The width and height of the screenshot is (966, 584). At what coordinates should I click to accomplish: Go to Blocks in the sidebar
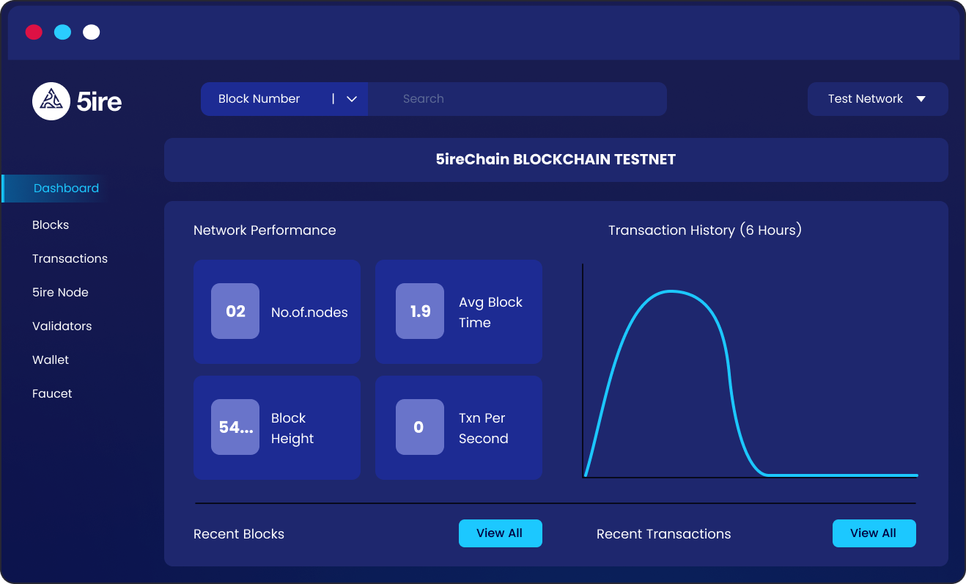[51, 225]
